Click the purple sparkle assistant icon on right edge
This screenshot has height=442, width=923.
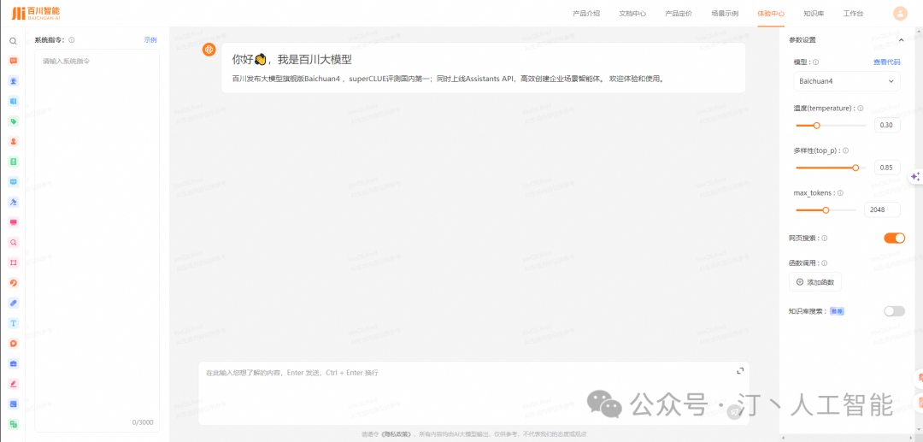click(x=914, y=177)
